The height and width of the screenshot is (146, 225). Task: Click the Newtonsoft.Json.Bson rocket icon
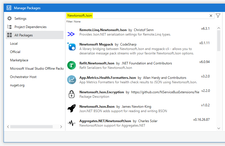tap(72, 109)
